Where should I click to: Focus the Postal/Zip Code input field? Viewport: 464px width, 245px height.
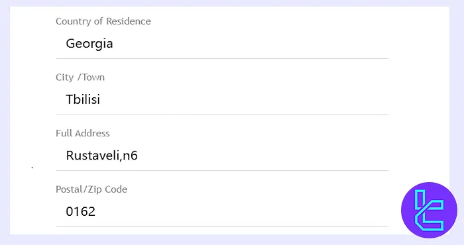pos(222,212)
